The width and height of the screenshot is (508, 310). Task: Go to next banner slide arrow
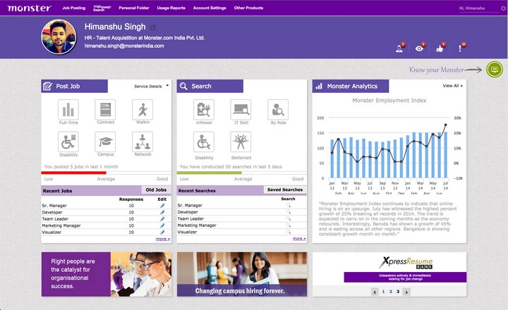[x=406, y=292]
